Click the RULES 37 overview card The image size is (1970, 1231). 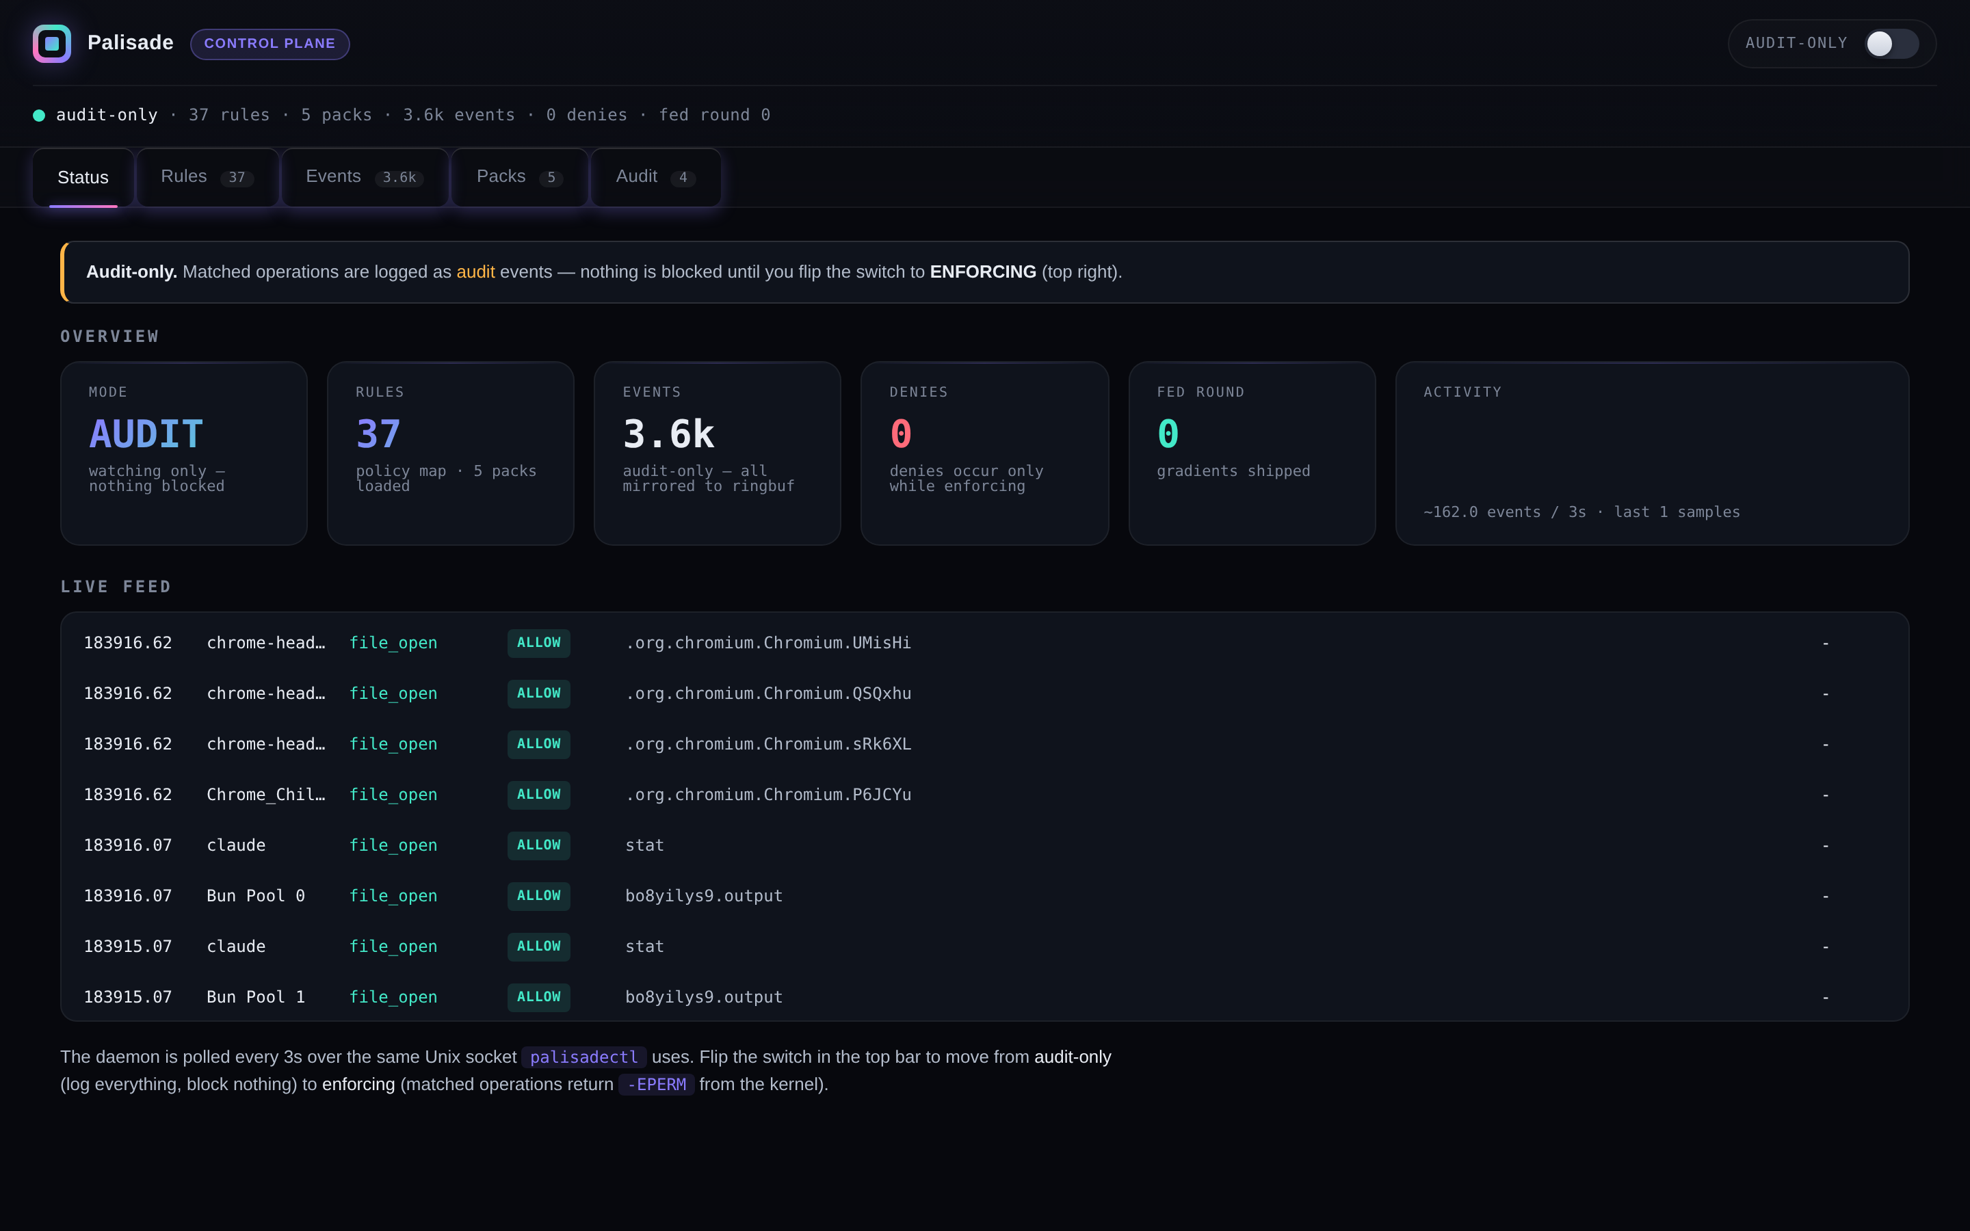[x=450, y=453]
